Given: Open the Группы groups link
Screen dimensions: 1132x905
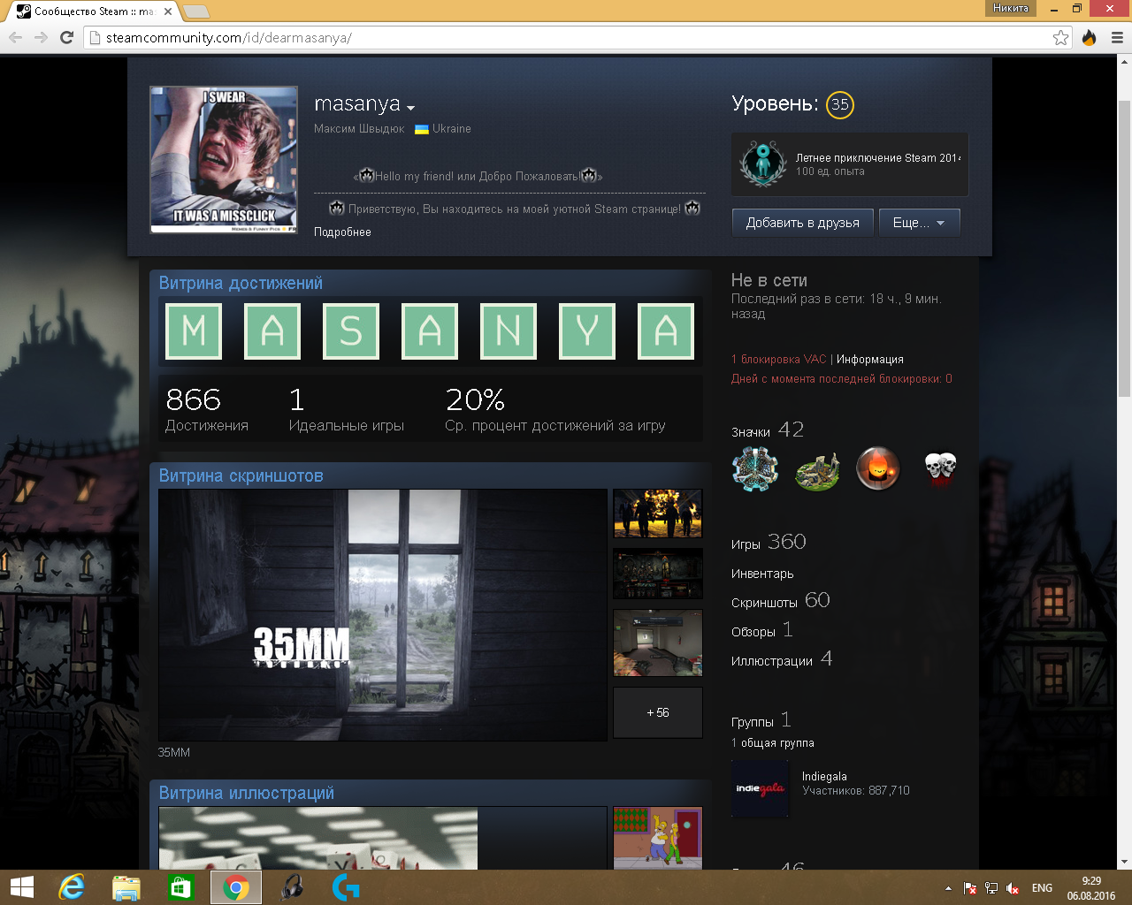Looking at the screenshot, I should [x=761, y=720].
